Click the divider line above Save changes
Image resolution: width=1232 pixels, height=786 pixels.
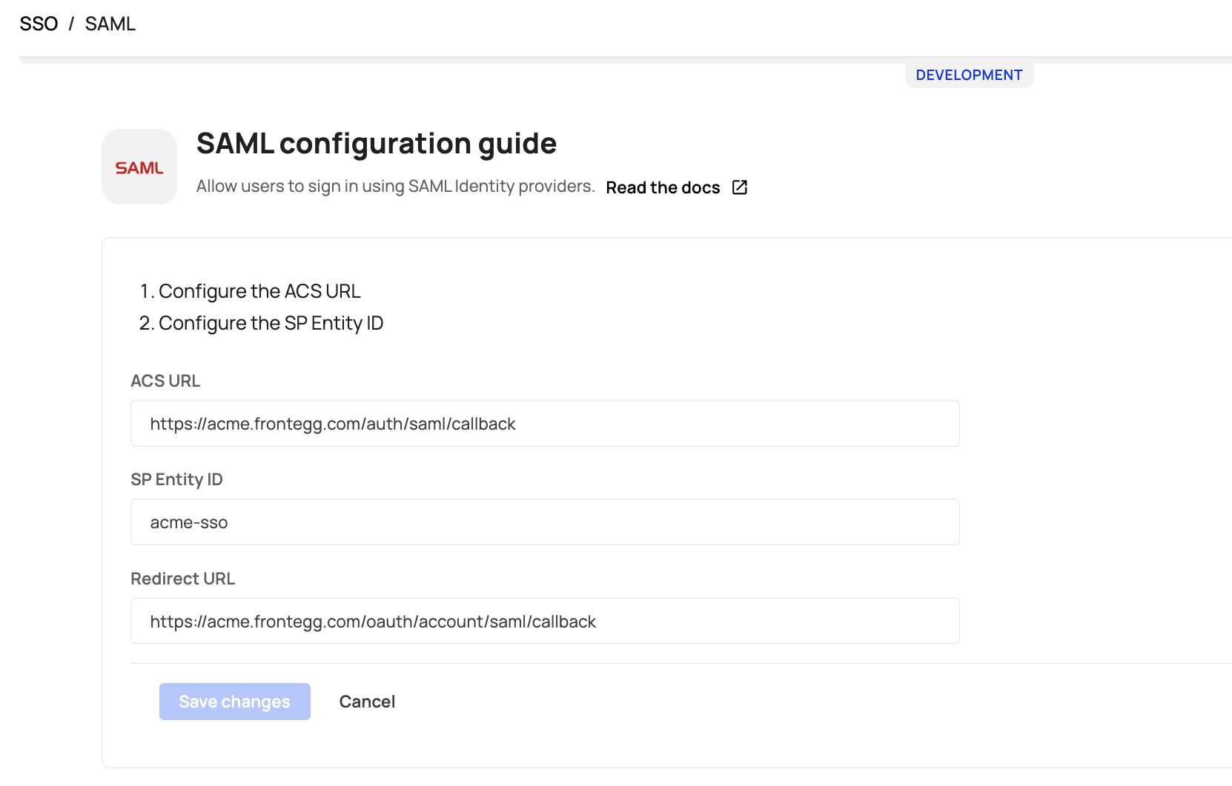(x=667, y=664)
